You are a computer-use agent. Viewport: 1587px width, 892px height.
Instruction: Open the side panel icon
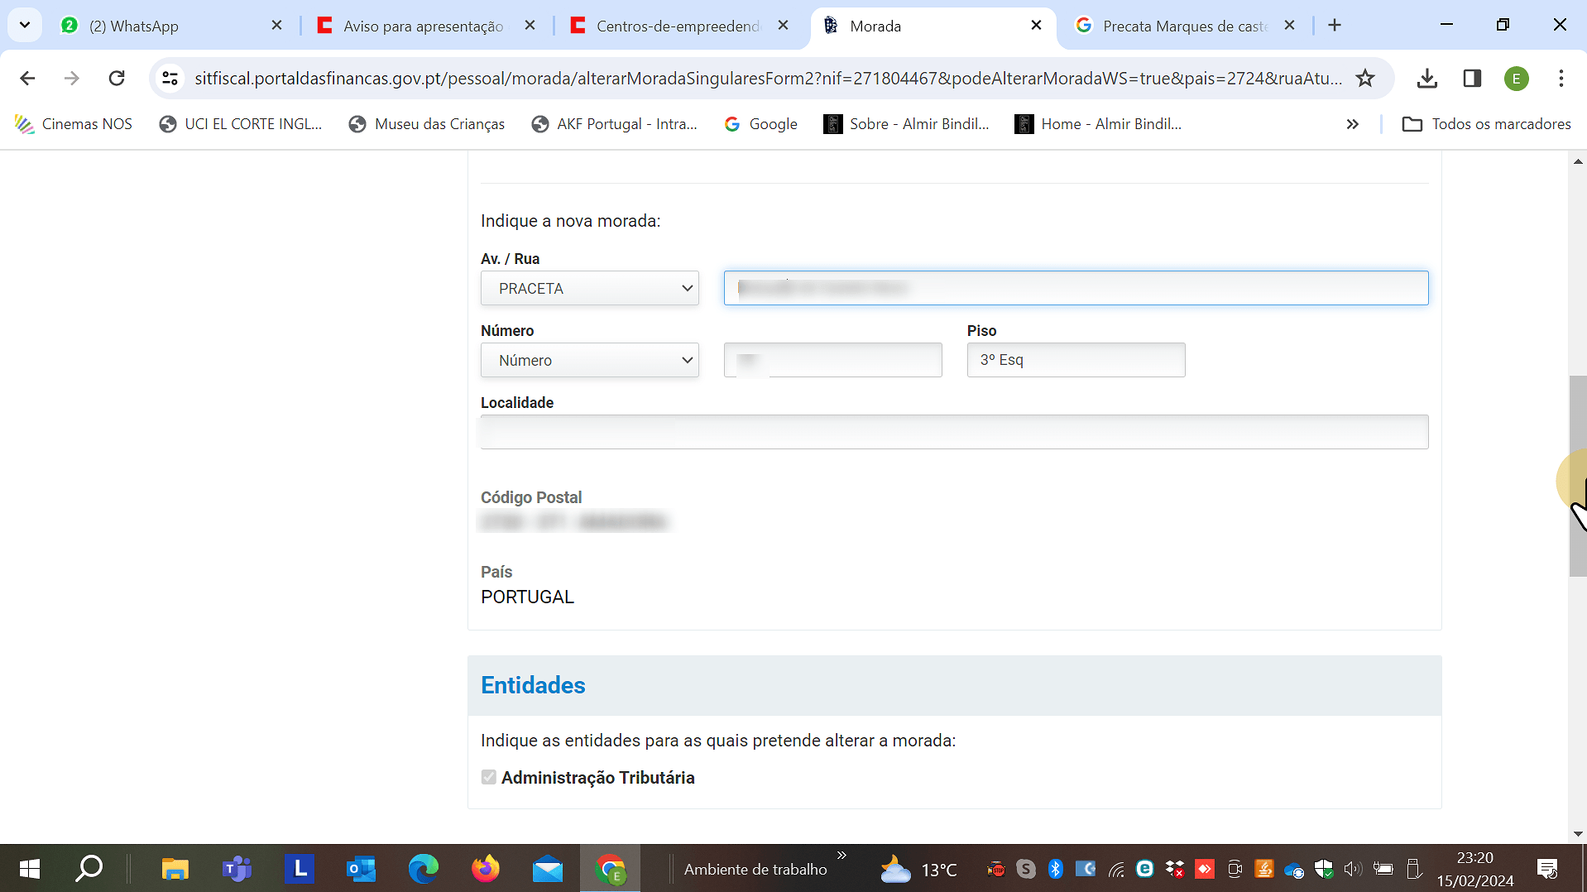(x=1471, y=78)
